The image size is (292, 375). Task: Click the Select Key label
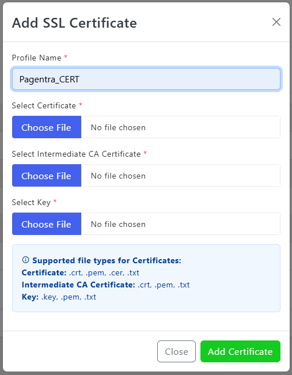tap(31, 202)
